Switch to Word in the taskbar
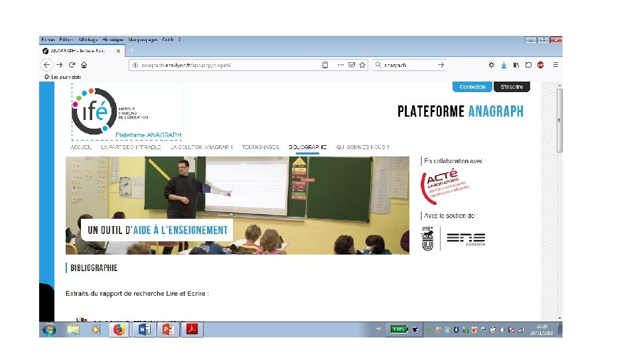This screenshot has width=637, height=358. [143, 329]
